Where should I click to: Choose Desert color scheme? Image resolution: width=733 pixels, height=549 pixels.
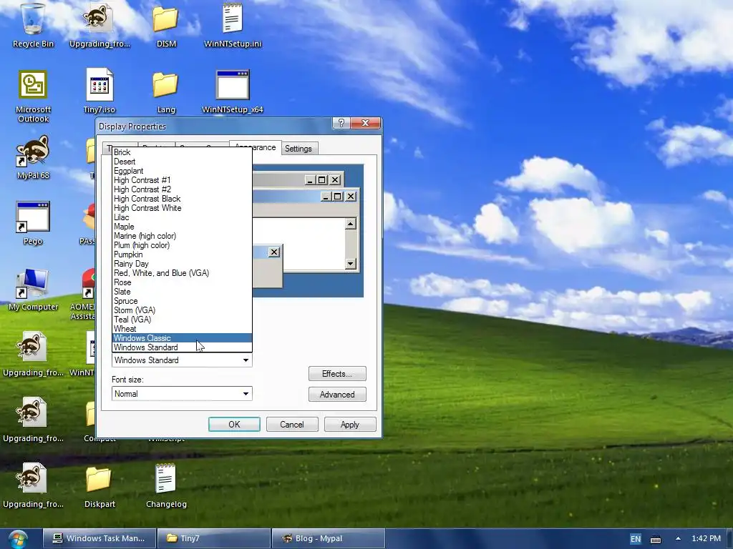(183, 162)
